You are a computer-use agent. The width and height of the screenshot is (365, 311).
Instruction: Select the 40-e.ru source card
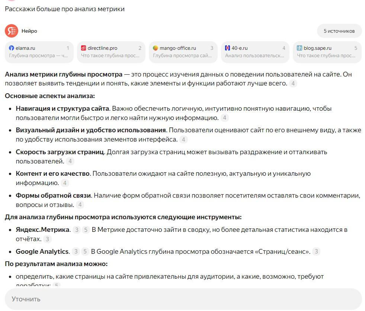pyautogui.click(x=255, y=52)
